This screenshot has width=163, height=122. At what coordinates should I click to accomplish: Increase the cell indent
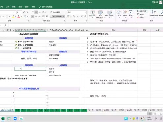(x=47, y=16)
